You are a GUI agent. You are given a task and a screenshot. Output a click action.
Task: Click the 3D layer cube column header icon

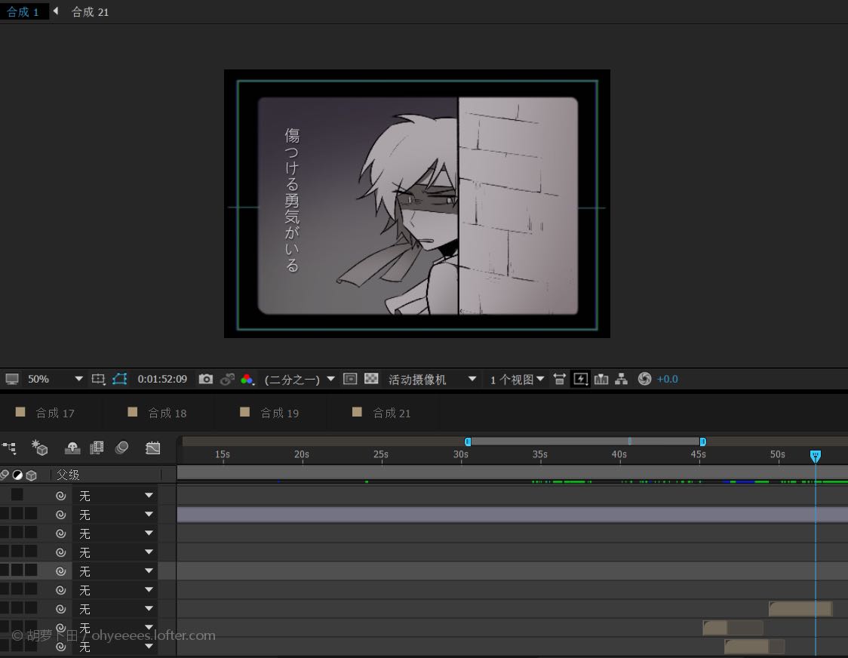[x=32, y=475]
